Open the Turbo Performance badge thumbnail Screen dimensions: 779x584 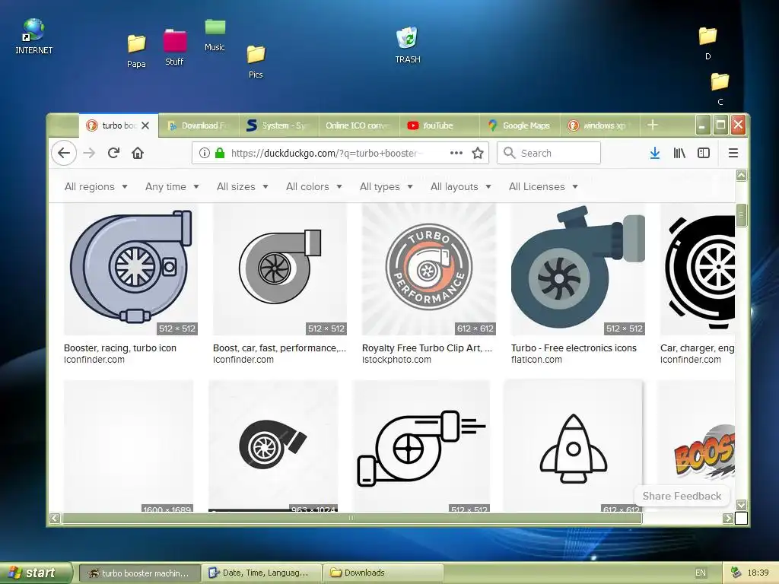point(429,269)
